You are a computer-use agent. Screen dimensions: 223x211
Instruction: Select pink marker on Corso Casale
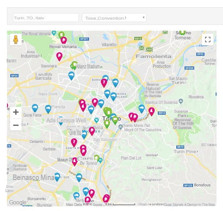135,118
